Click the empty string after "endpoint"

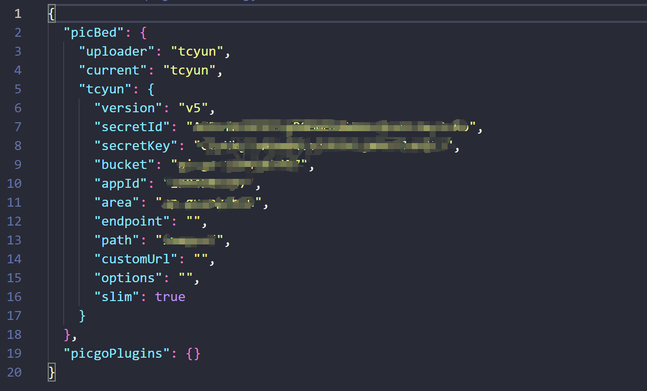click(x=194, y=222)
